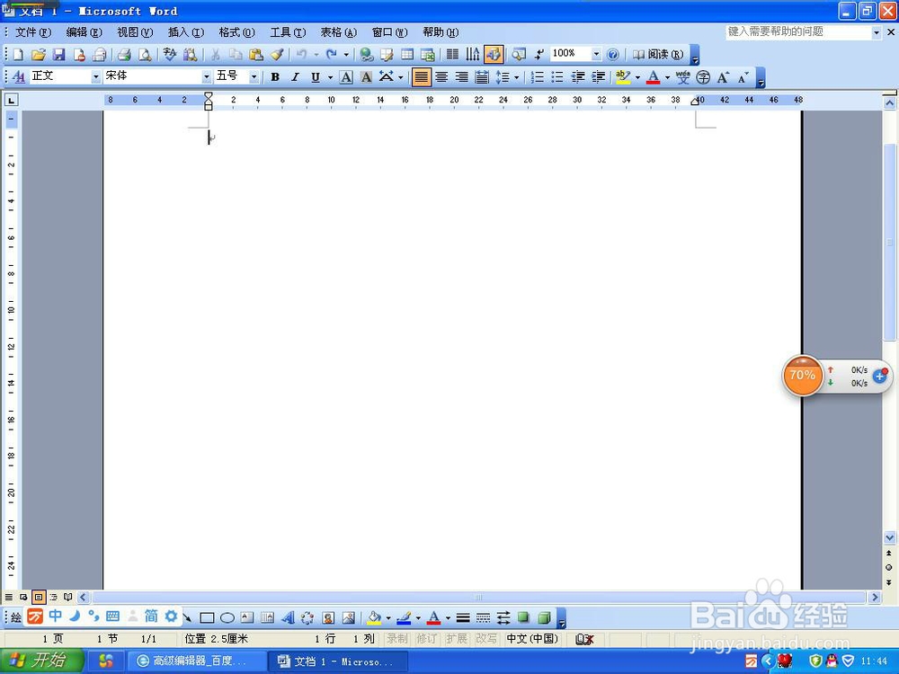Apply character border (boxed A)
The height and width of the screenshot is (674, 899).
coord(346,76)
